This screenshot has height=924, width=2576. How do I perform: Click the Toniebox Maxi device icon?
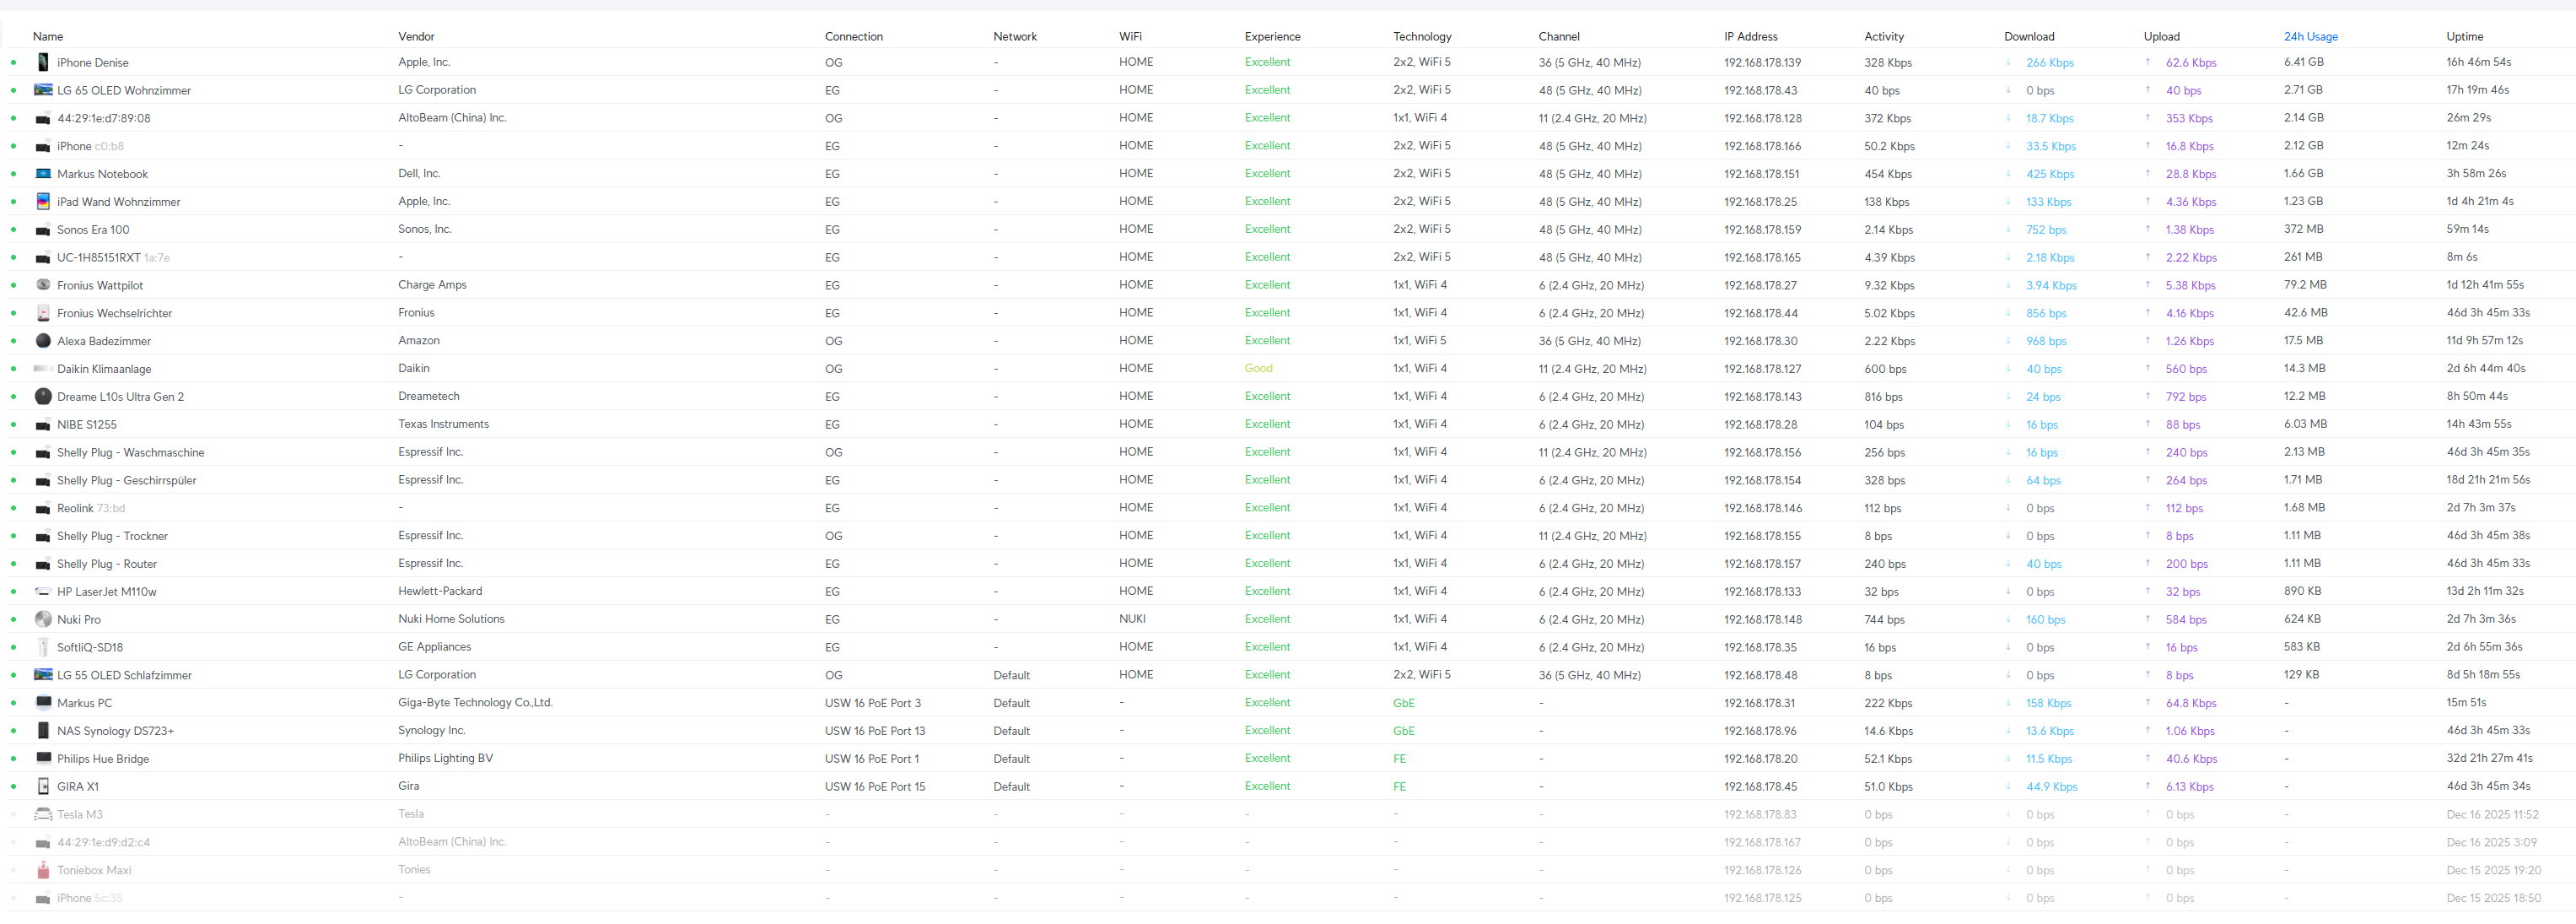point(43,870)
